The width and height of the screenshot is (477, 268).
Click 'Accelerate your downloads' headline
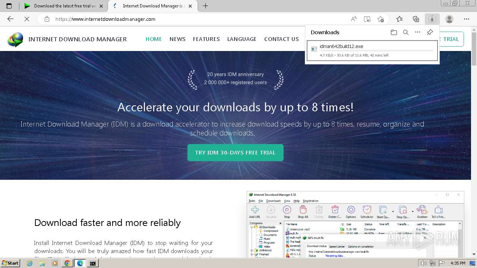[236, 107]
